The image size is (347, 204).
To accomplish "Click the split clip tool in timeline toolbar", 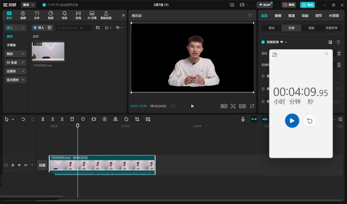I will 43,119.
